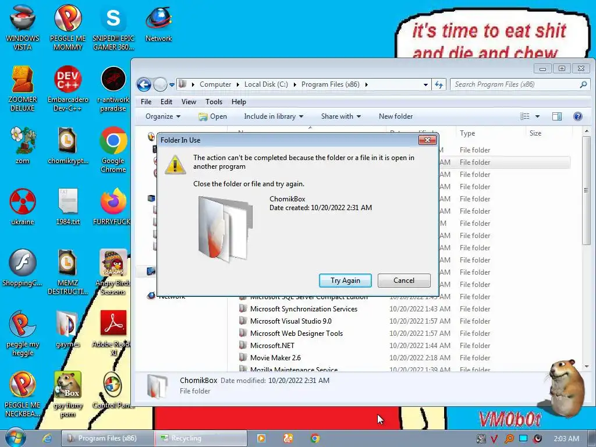The width and height of the screenshot is (596, 447).
Task: Open the Tools menu
Action: click(214, 102)
